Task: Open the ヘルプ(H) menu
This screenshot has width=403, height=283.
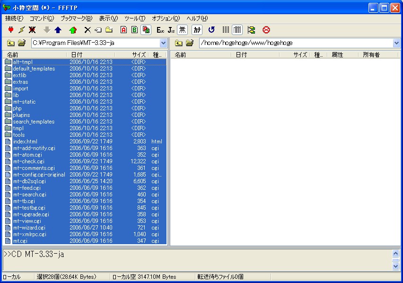Action: [197, 18]
